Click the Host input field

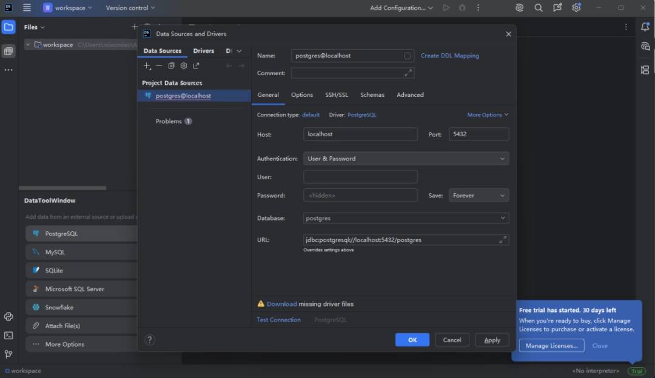[360, 134]
